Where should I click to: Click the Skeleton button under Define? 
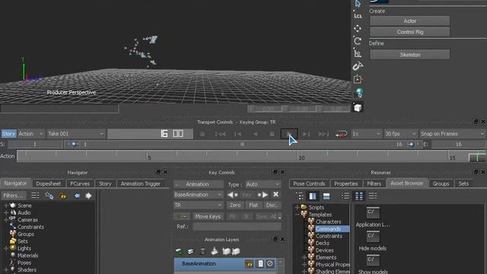tap(409, 55)
